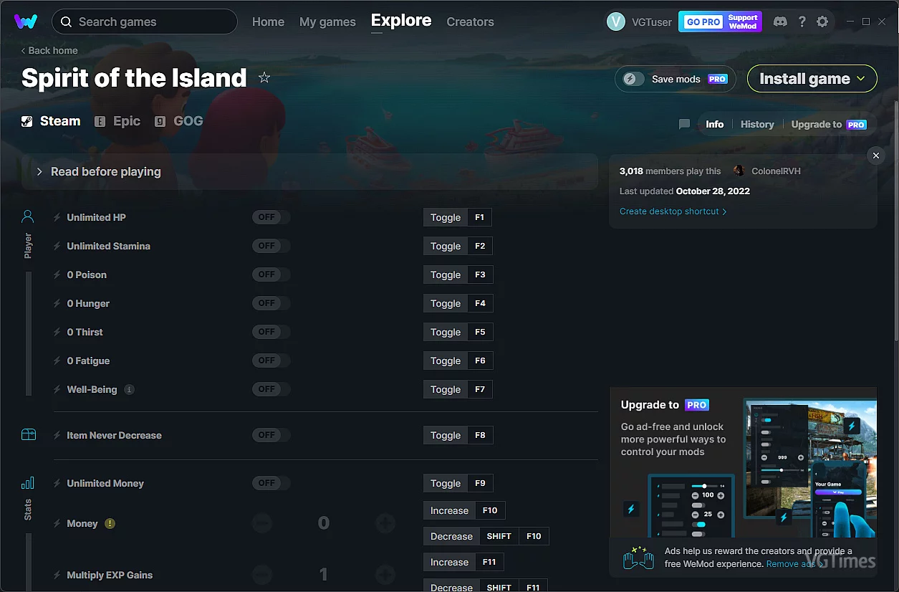Click Increase button for F10 hotkey
Image resolution: width=899 pixels, height=592 pixels.
pos(449,510)
